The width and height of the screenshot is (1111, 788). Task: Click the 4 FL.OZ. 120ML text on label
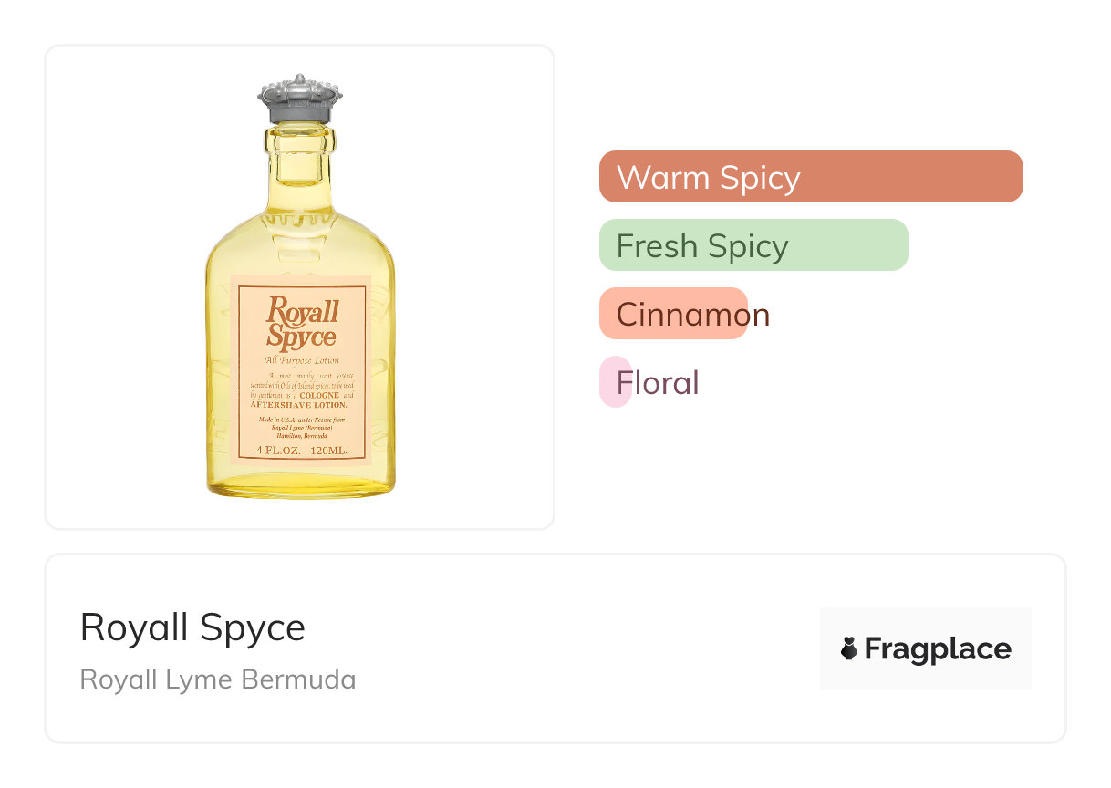pyautogui.click(x=301, y=451)
